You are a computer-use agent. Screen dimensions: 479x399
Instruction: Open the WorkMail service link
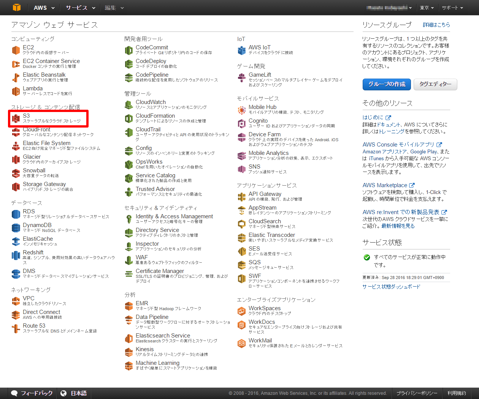(x=260, y=341)
